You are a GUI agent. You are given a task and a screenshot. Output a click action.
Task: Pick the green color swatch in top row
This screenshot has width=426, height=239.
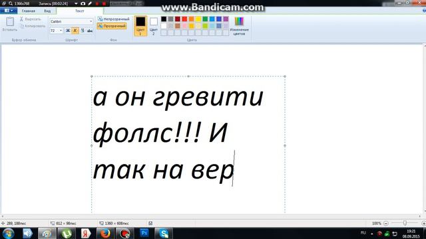[x=205, y=19]
